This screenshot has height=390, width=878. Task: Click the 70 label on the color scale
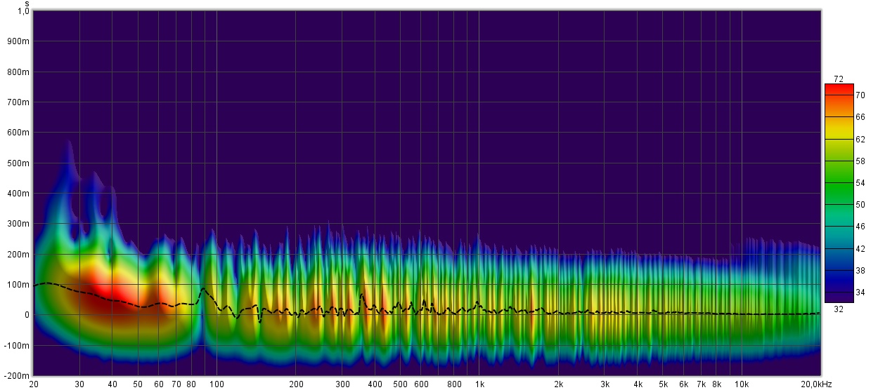coord(860,95)
